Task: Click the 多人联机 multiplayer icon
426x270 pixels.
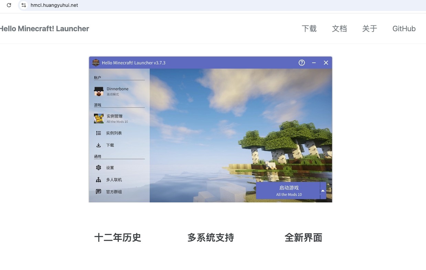Action: 98,179
